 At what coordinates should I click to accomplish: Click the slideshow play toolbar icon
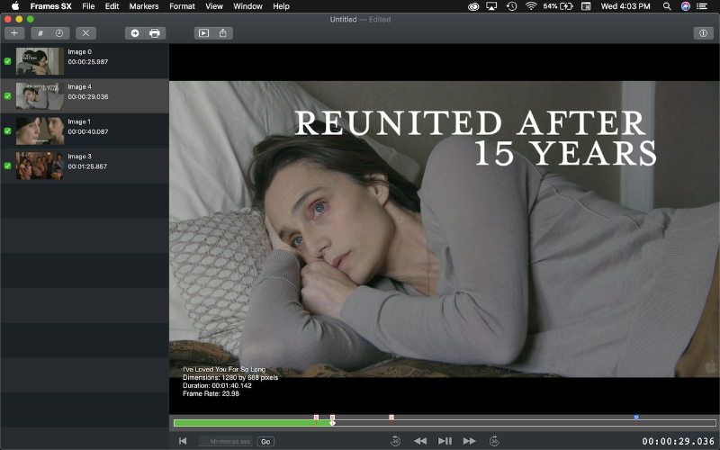pyautogui.click(x=203, y=33)
